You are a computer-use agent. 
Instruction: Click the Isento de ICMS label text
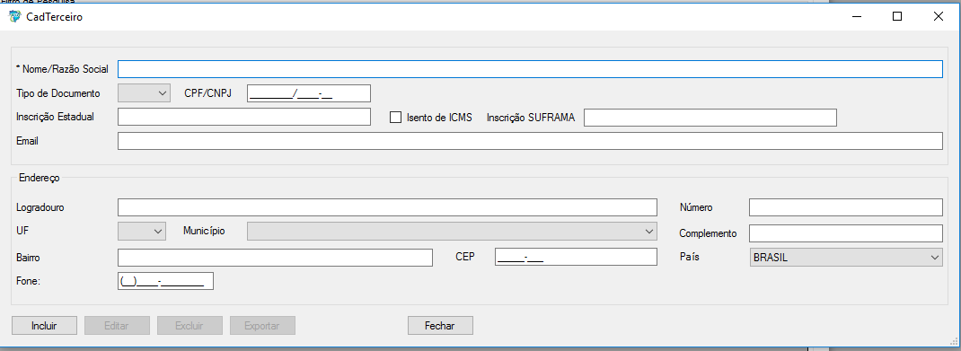(439, 118)
